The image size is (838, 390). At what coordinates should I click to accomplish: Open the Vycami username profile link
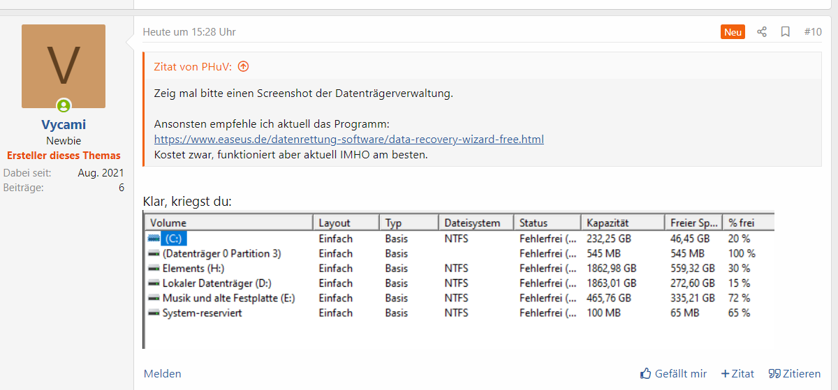point(64,125)
